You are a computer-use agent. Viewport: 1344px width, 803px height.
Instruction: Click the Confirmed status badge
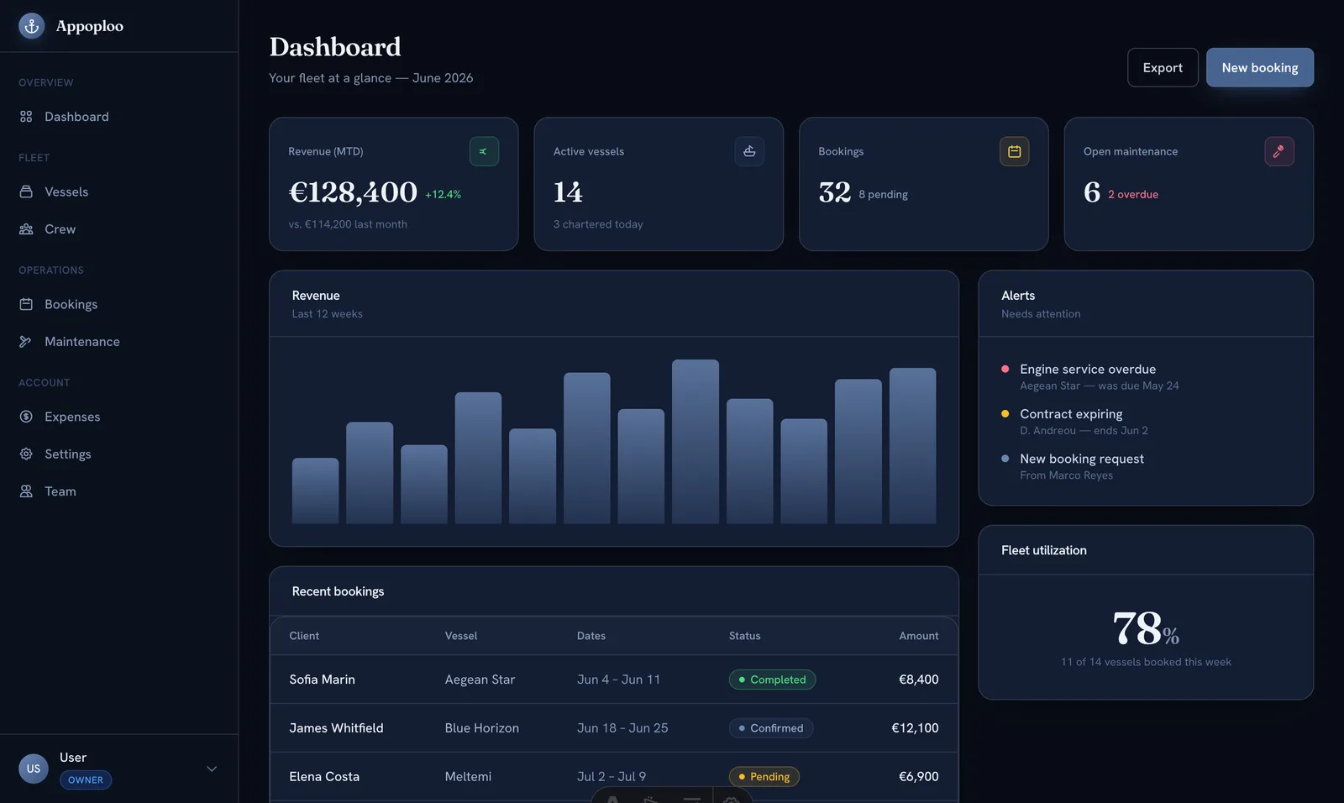pyautogui.click(x=771, y=728)
